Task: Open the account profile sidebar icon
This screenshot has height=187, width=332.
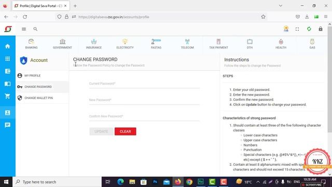Action: point(8,113)
